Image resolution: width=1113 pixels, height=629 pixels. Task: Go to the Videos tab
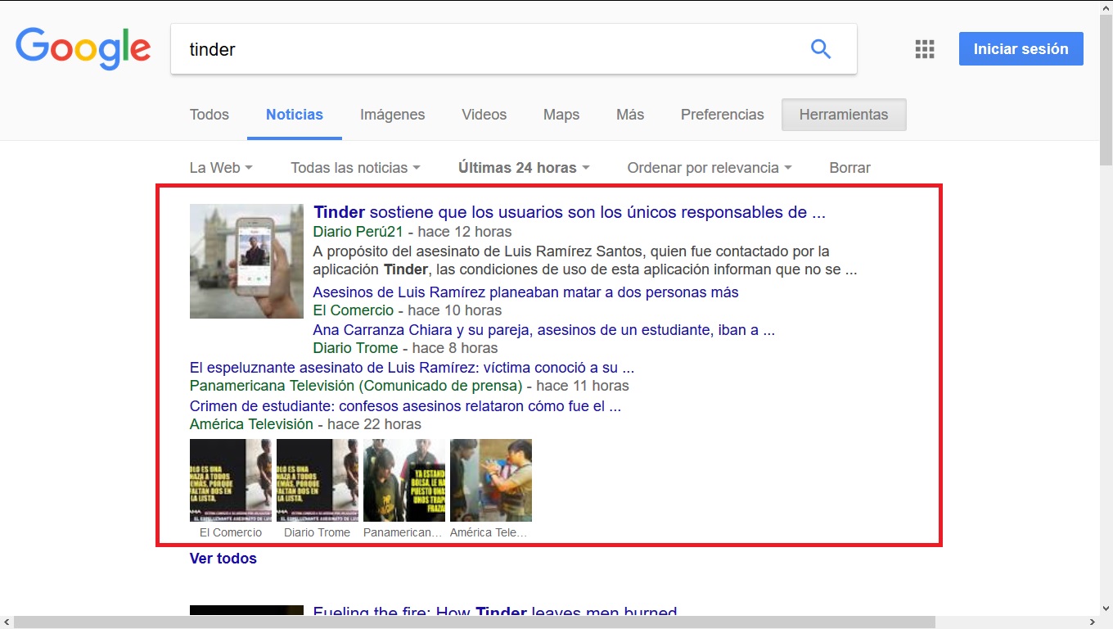pyautogui.click(x=484, y=115)
